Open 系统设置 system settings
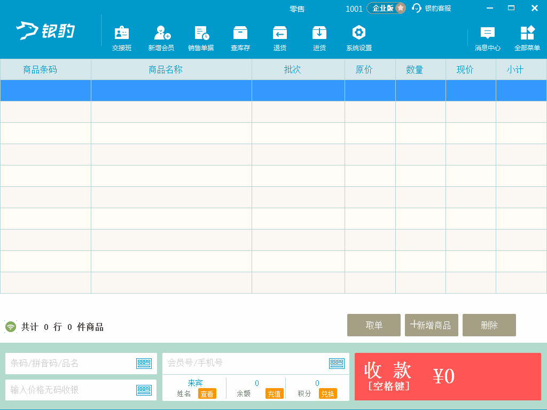Screen dimensions: 547x410 359,38
